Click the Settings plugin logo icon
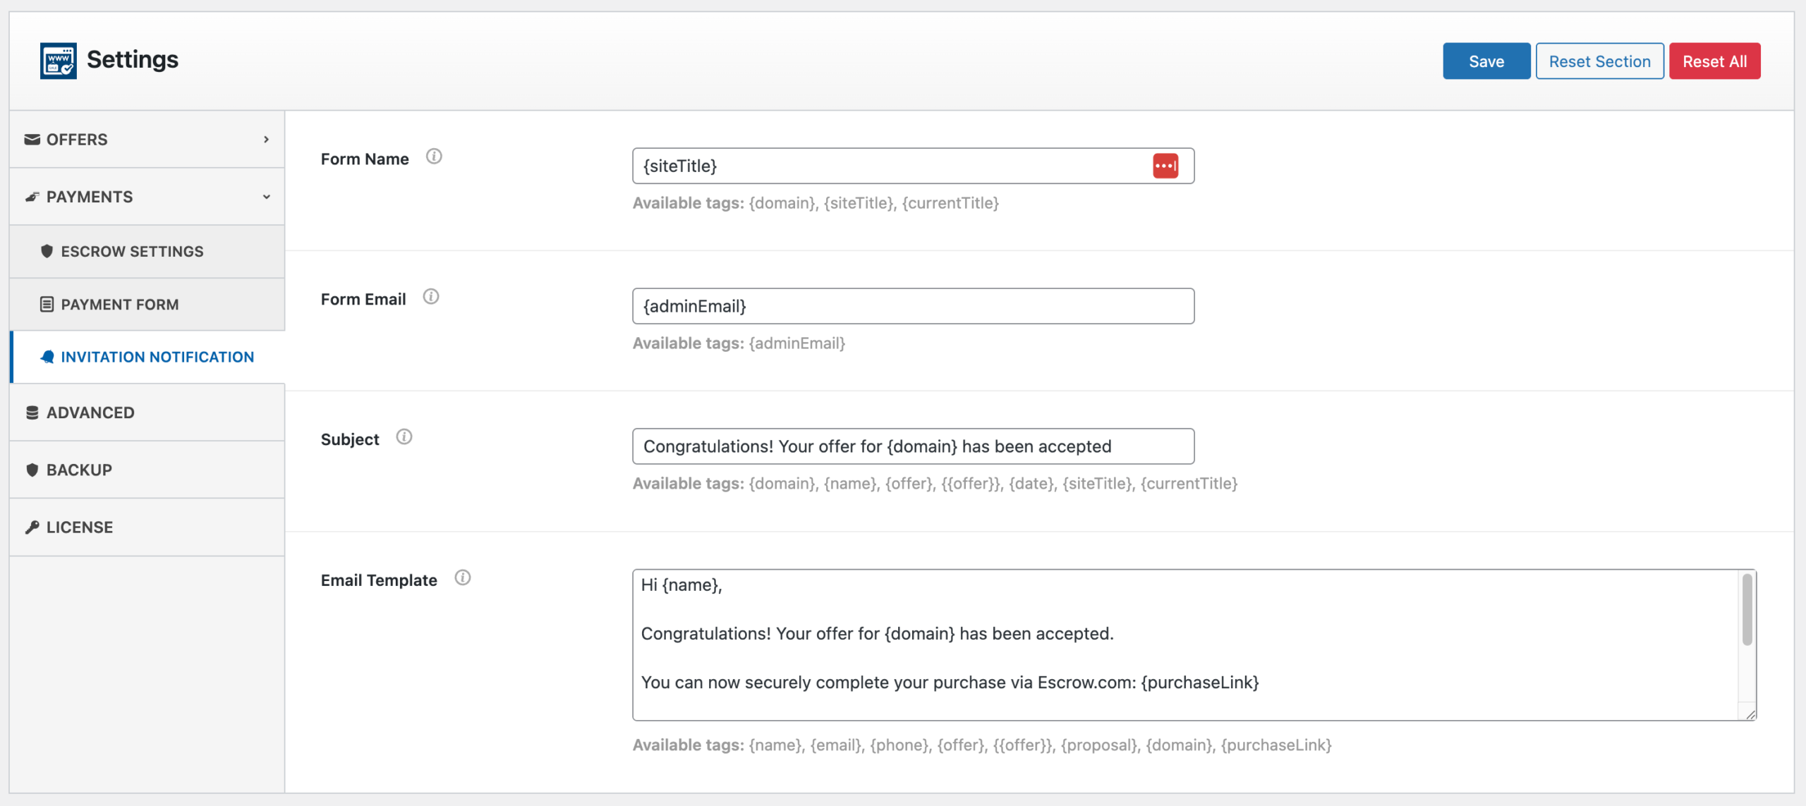Image resolution: width=1806 pixels, height=806 pixels. click(58, 61)
